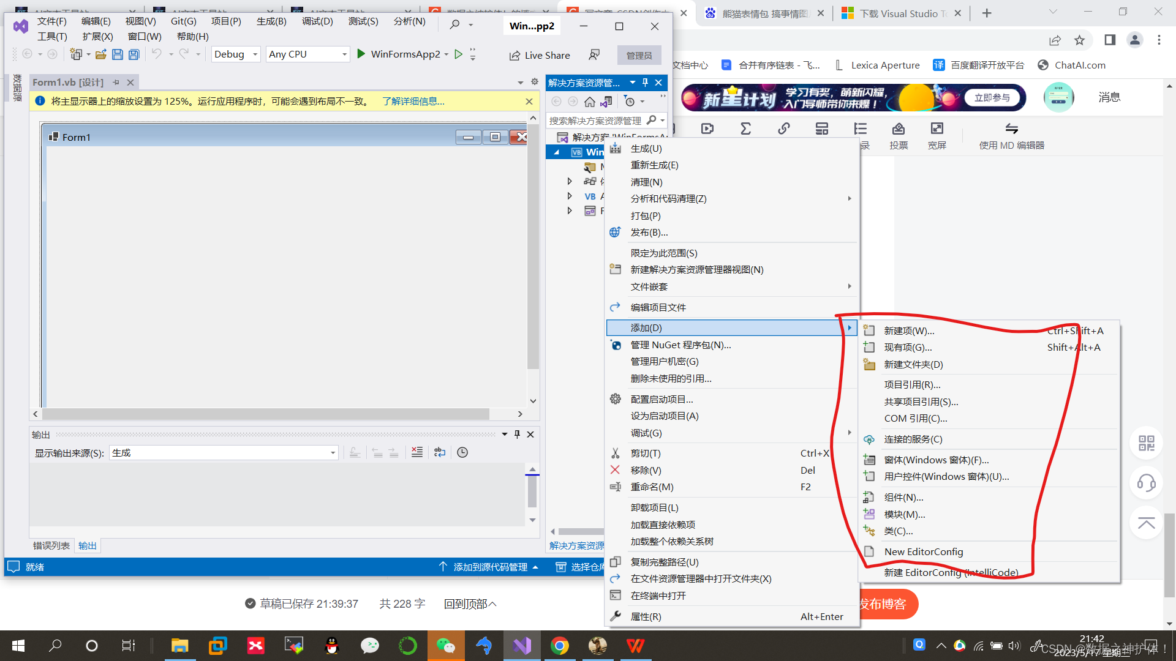Open the Visual Studio taskbar icon
The width and height of the screenshot is (1176, 661).
click(522, 646)
